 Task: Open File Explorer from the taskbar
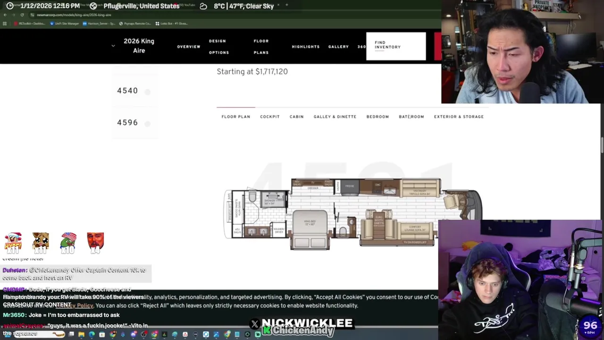point(81,334)
